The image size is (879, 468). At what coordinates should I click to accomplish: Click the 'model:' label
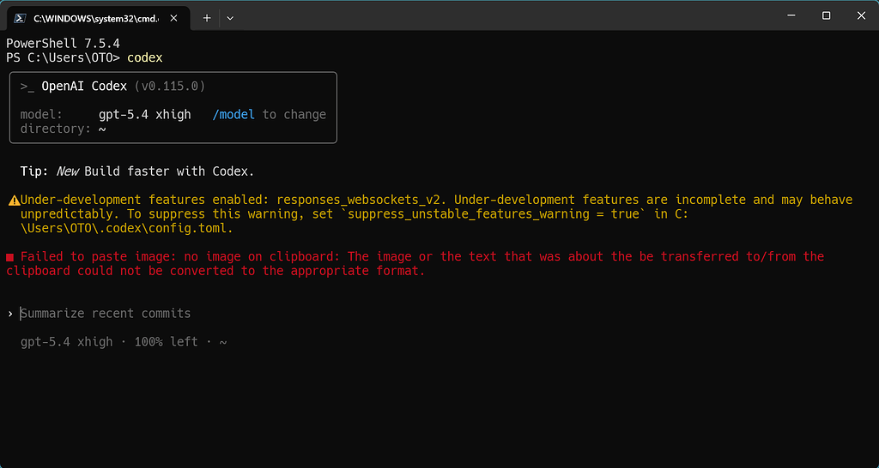(x=41, y=115)
